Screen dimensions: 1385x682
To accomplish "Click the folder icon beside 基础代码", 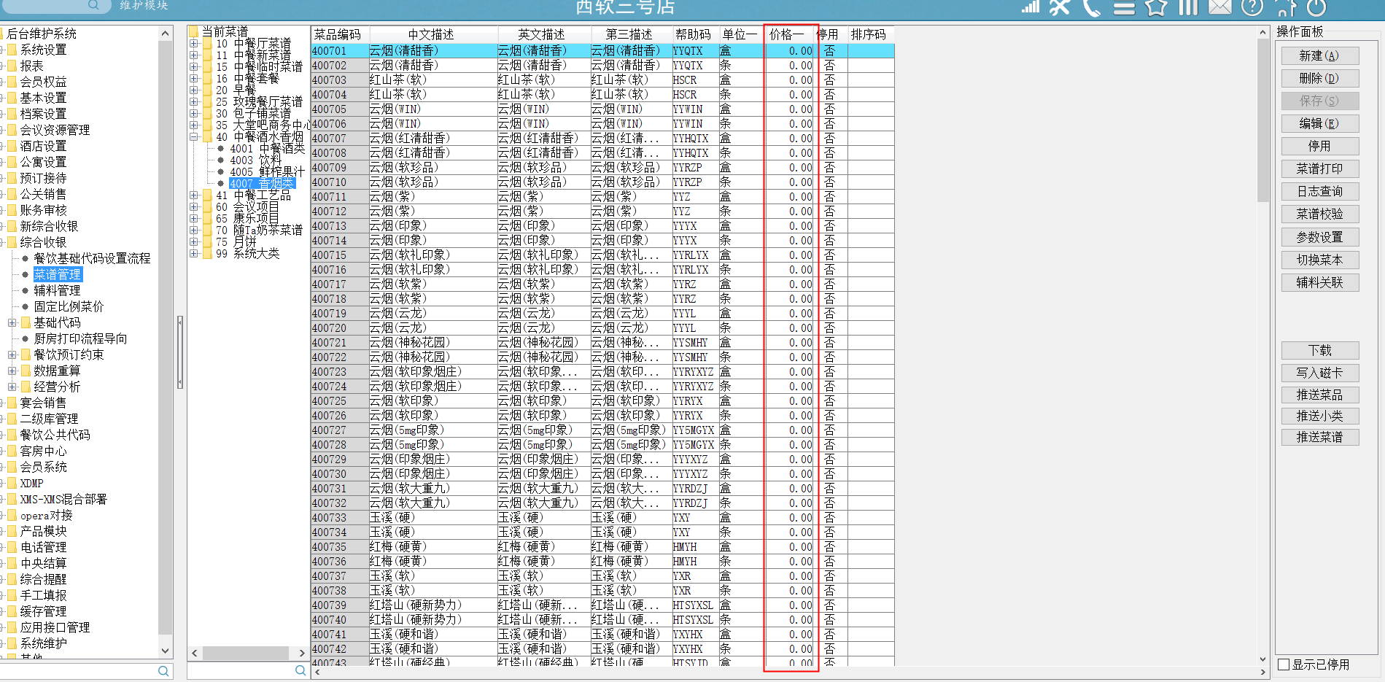I will coord(26,322).
